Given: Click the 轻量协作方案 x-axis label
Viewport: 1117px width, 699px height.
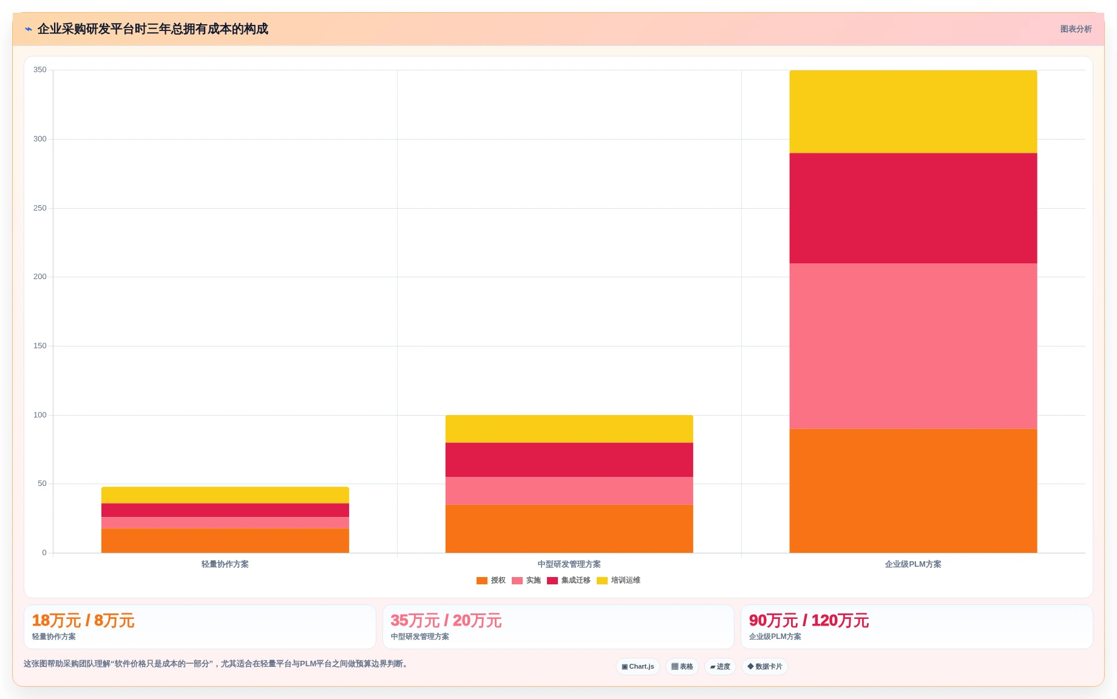Looking at the screenshot, I should click(x=225, y=564).
